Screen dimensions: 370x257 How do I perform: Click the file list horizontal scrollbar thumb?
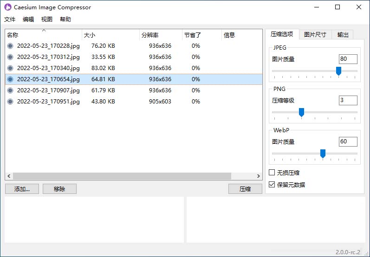pos(122,176)
